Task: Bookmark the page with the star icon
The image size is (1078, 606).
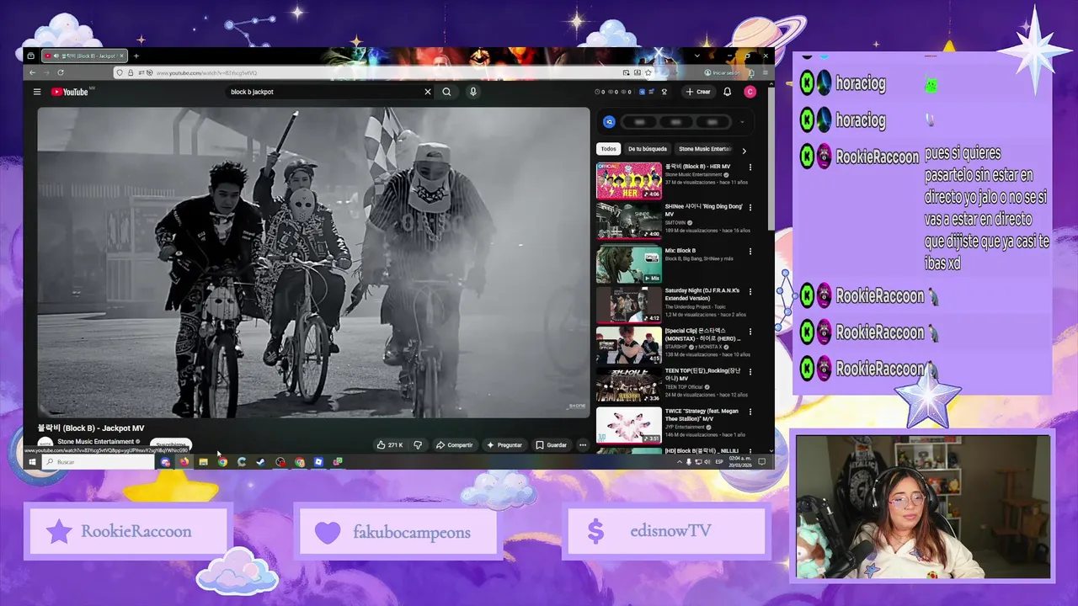Action: tap(648, 73)
